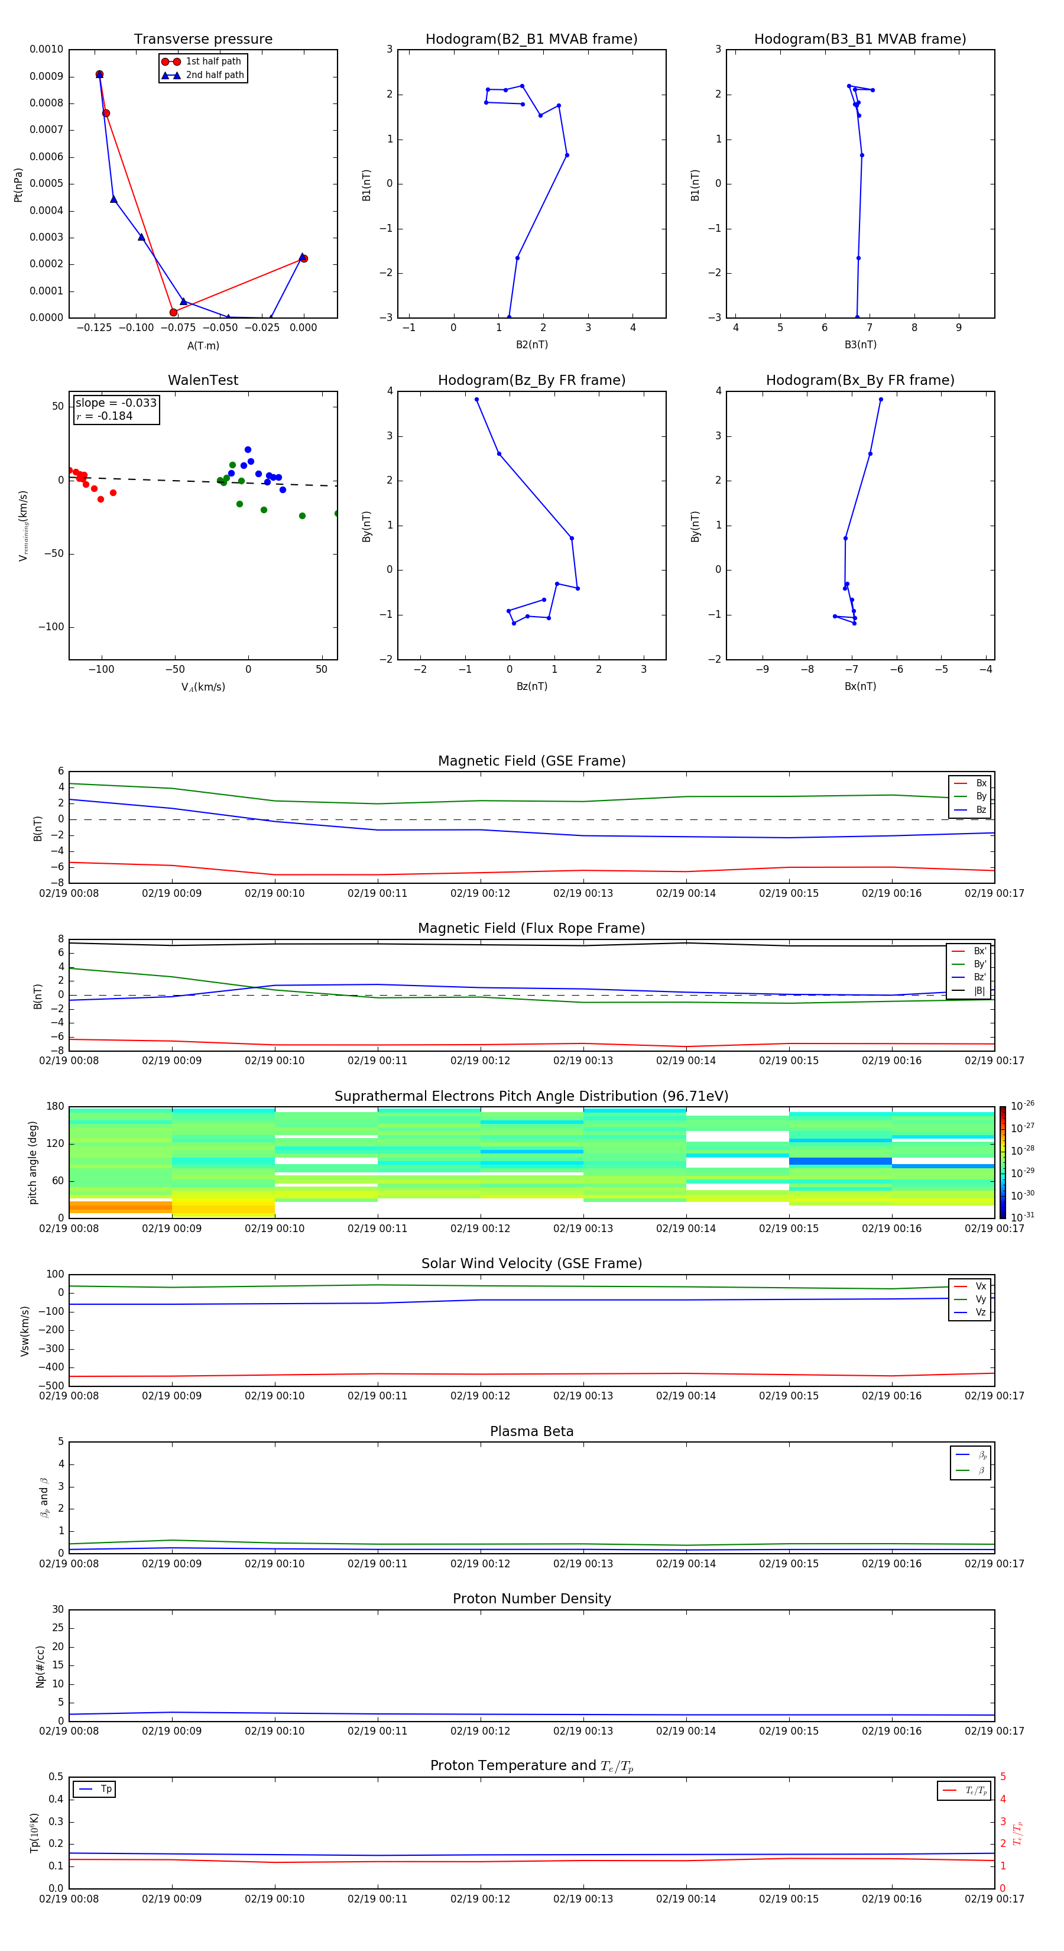Click 'Vsw(km/s)' y-axis label
Screen dimensions: 1064x1951
point(24,1331)
